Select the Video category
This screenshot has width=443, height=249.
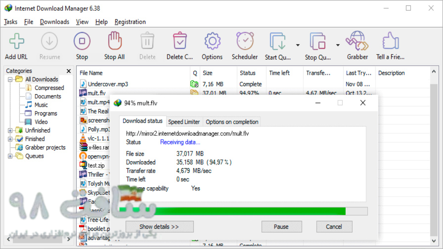41,121
